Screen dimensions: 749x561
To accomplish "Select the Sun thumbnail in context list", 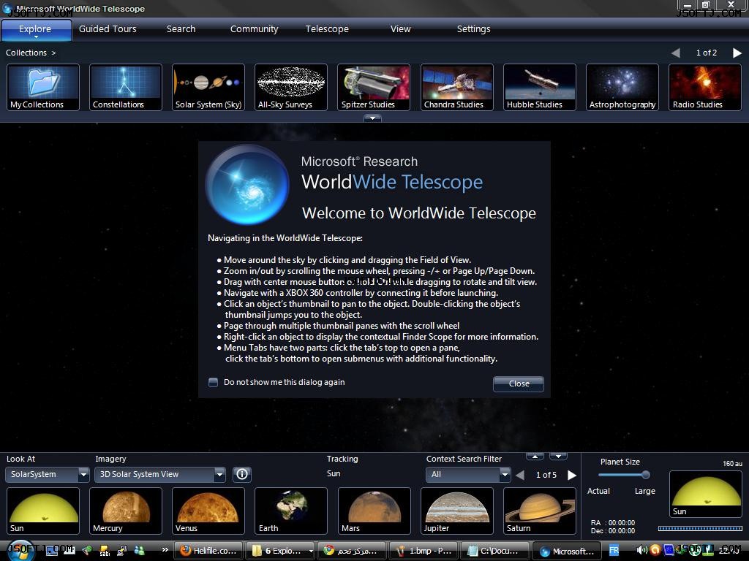I will point(43,511).
